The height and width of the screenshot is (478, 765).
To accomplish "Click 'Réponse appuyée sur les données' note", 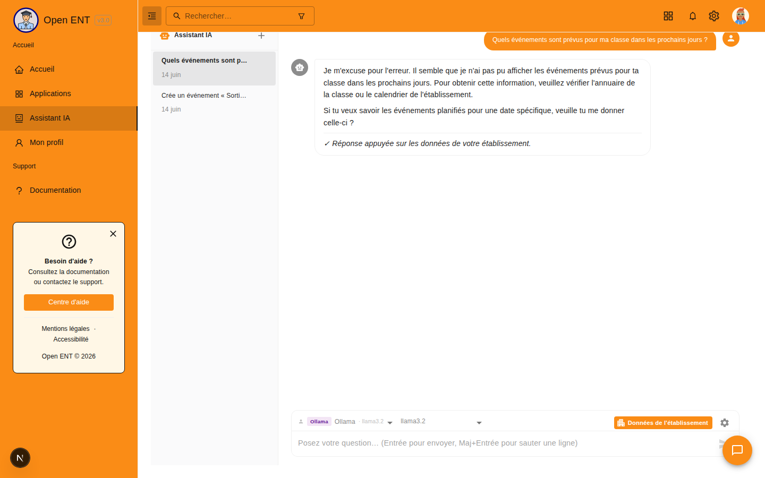I will 427,143.
